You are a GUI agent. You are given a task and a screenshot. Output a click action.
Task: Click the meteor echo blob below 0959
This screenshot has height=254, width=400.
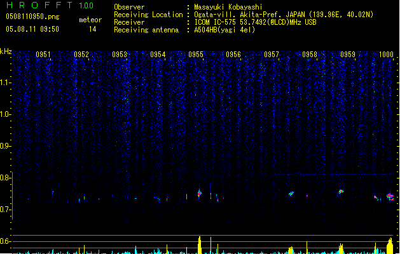(341, 191)
